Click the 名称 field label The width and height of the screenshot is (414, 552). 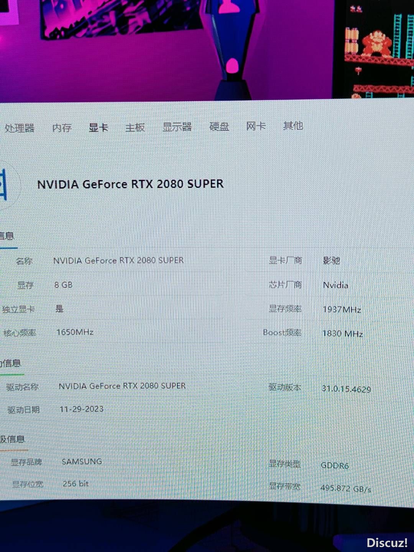click(24, 261)
